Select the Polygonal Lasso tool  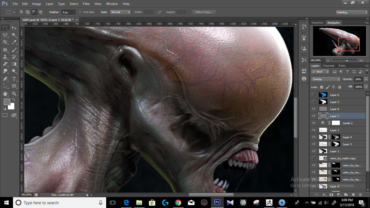click(x=5, y=35)
